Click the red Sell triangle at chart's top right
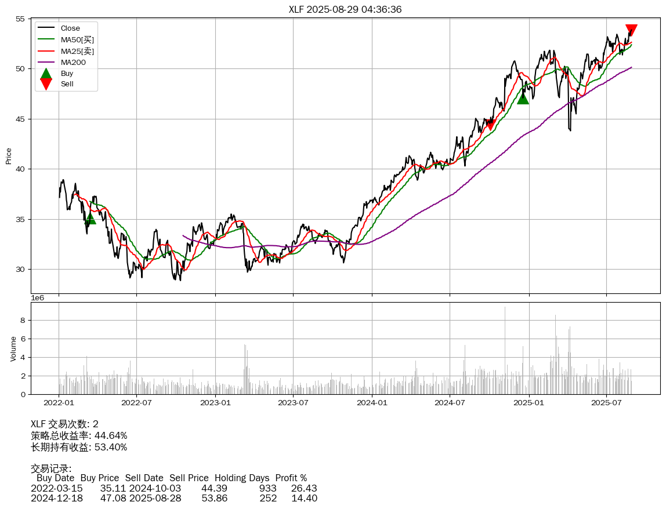The width and height of the screenshot is (666, 509). pos(631,30)
